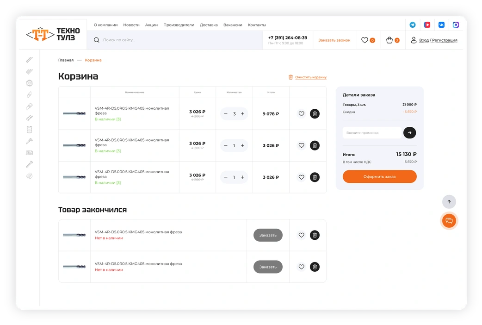
Task: Favorite the item totaling 9 078 ₽
Action: 301,114
